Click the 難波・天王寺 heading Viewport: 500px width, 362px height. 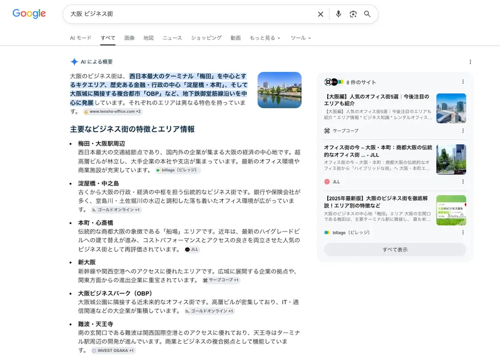(96, 324)
